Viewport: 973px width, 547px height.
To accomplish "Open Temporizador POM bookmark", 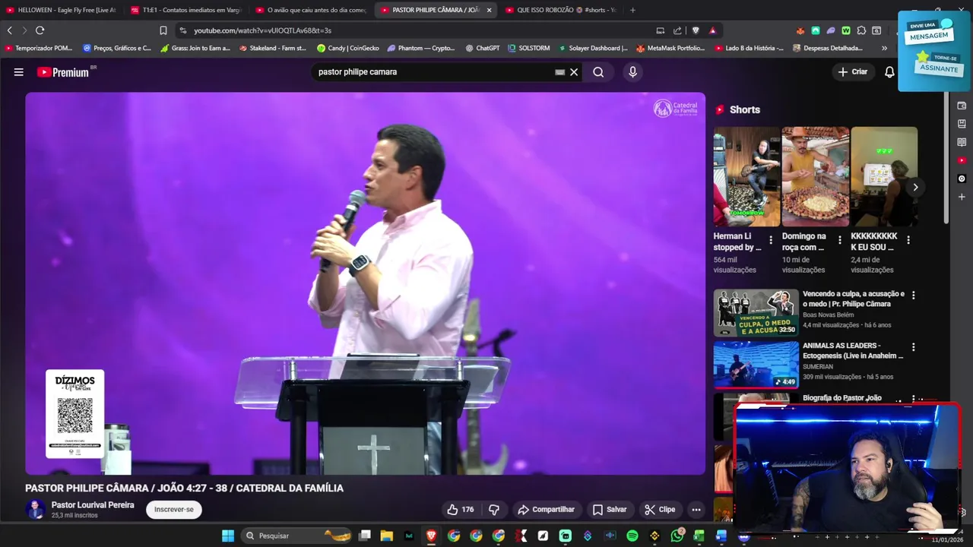I will [39, 48].
